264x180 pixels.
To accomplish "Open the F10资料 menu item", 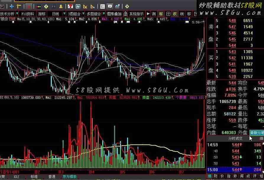I will 27,14.
